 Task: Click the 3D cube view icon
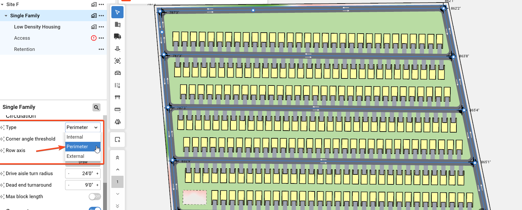coord(117,61)
